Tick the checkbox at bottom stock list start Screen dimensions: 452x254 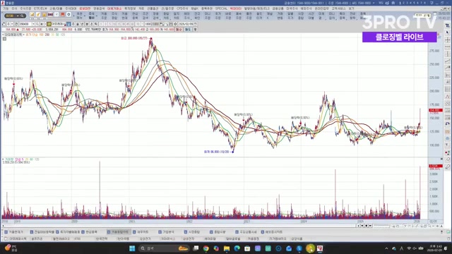pyautogui.click(x=6, y=238)
